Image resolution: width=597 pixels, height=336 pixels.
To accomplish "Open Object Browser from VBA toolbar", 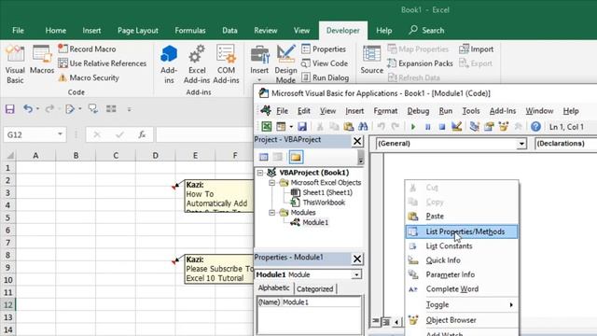I will [x=504, y=127].
